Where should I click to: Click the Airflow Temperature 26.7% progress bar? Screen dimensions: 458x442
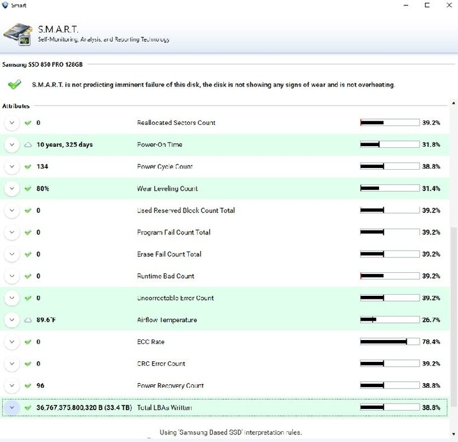pos(390,319)
